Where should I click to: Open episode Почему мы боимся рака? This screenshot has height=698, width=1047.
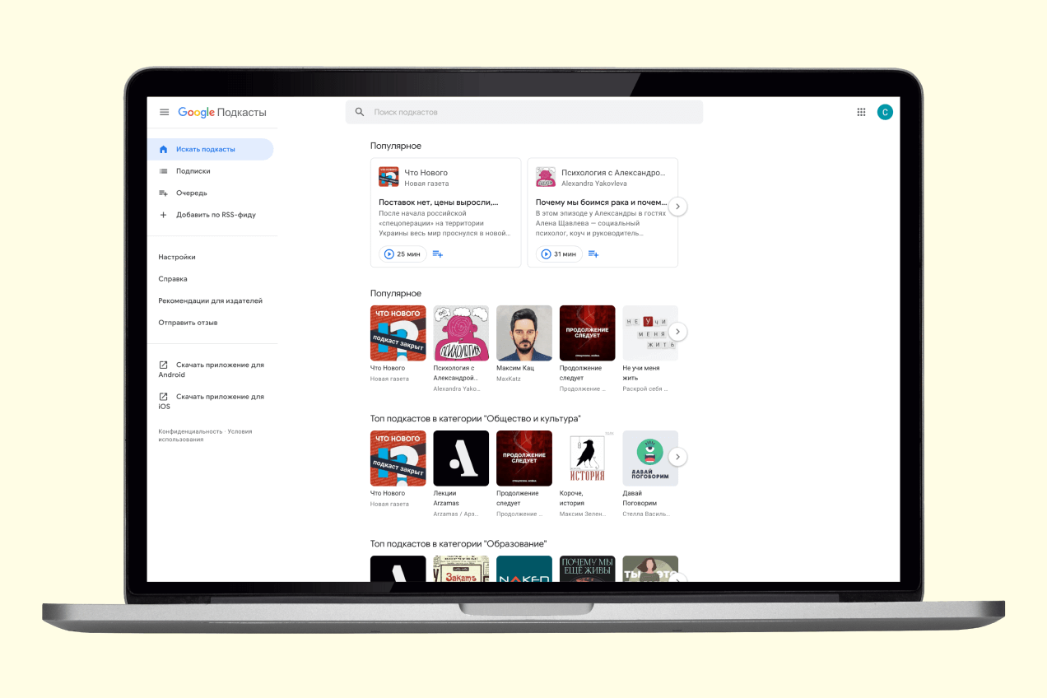click(x=601, y=202)
